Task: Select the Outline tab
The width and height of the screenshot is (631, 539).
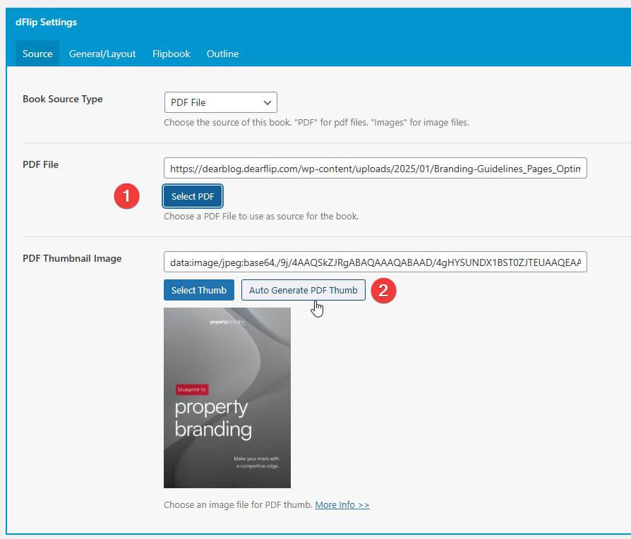Action: tap(222, 54)
